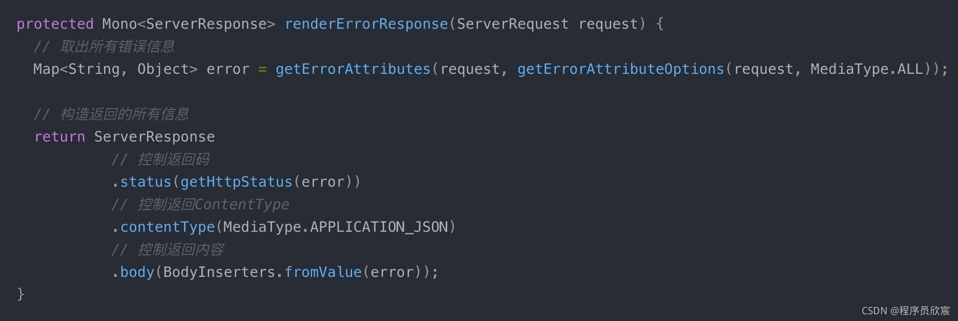Click MediaType.APPLICATION_JSON constant
The image size is (958, 321).
click(336, 227)
